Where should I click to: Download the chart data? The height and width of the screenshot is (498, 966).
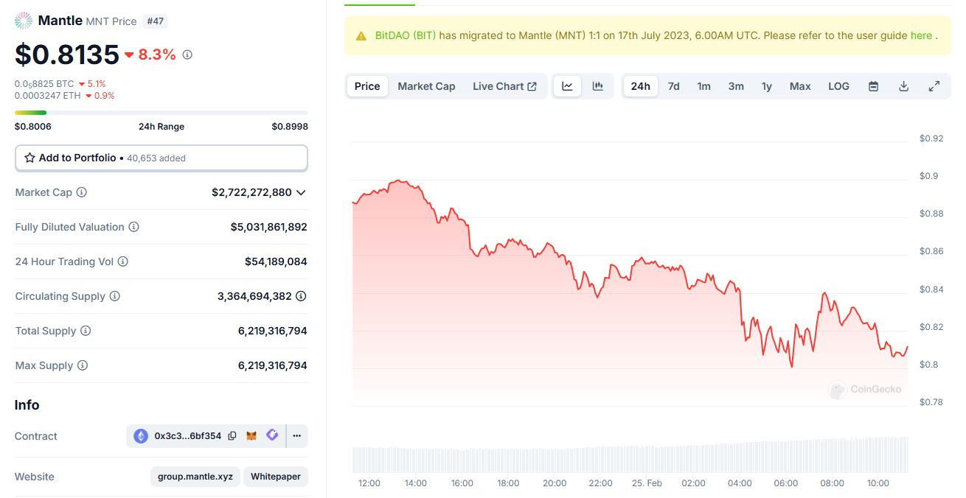tap(903, 86)
